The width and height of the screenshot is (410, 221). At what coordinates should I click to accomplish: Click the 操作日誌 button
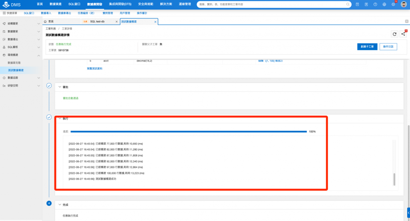(388, 47)
